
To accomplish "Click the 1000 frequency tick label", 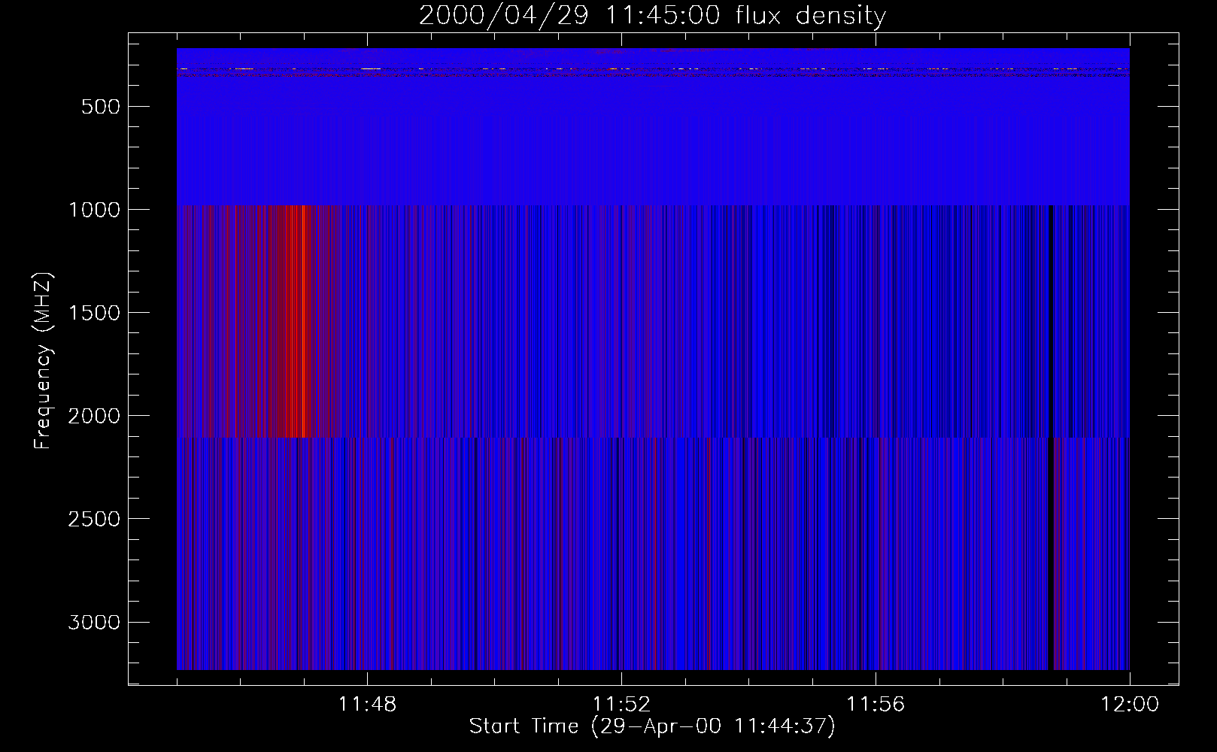I will tap(94, 210).
